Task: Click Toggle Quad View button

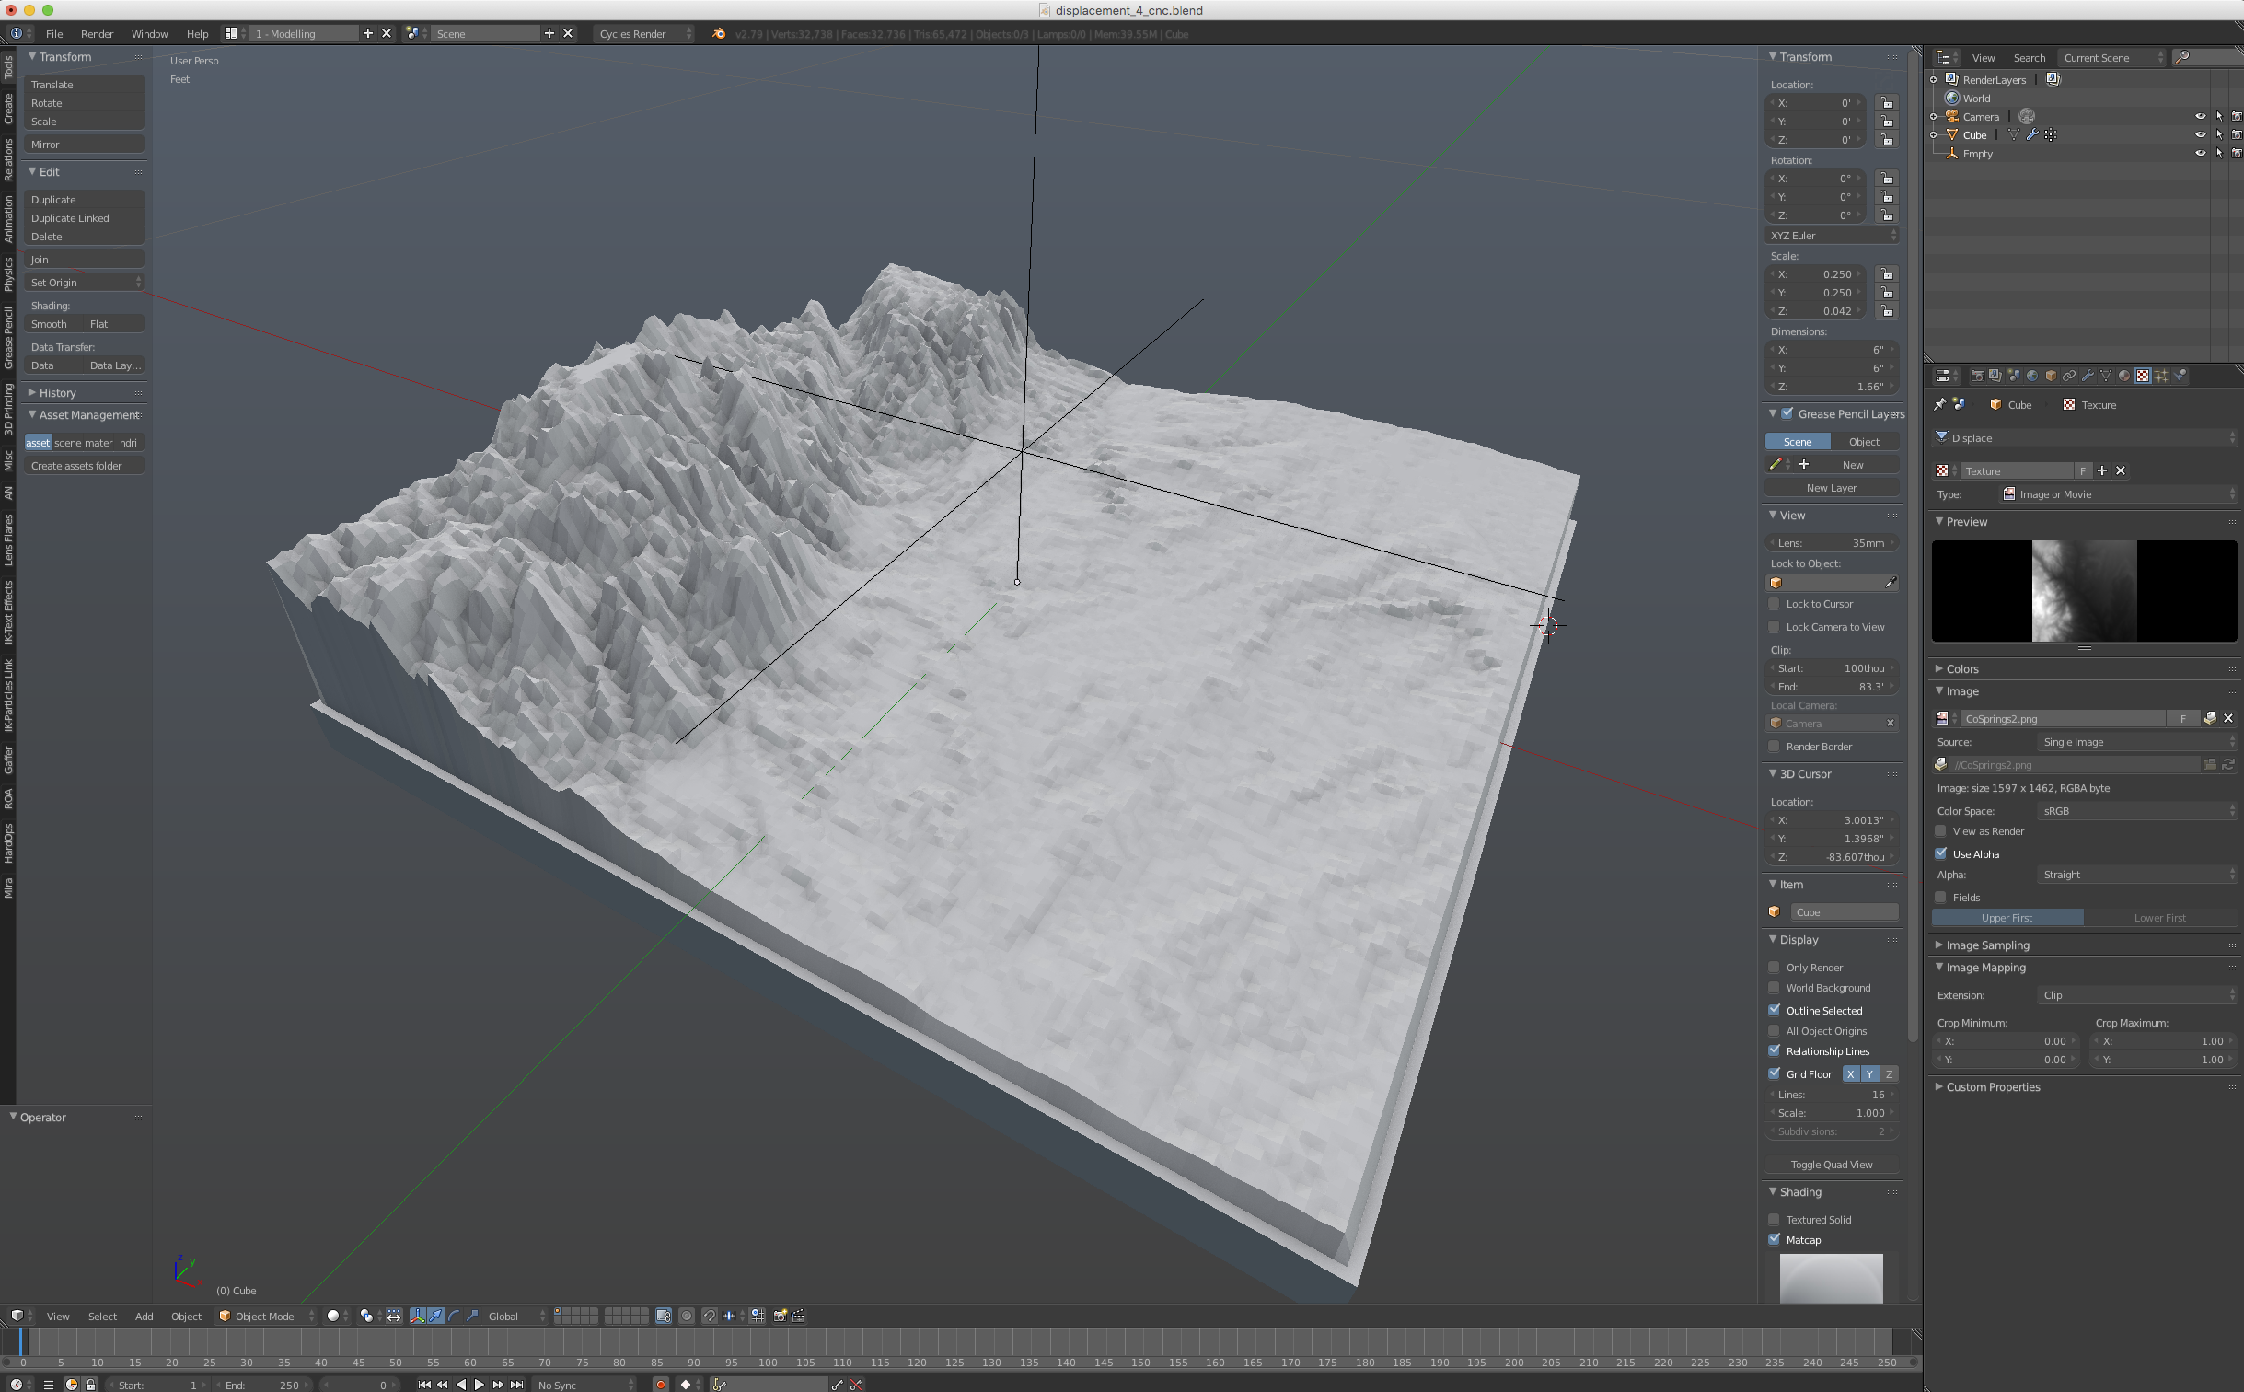Action: pos(1832,1165)
